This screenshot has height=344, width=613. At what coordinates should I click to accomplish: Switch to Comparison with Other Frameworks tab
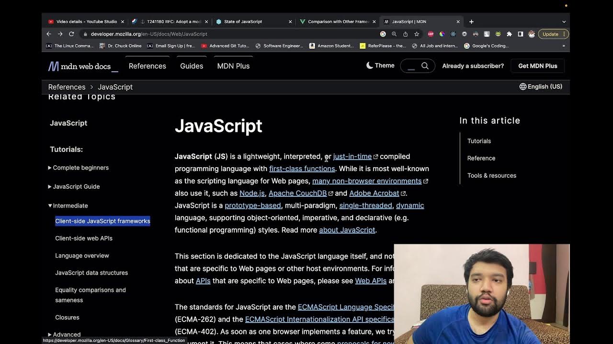[338, 21]
